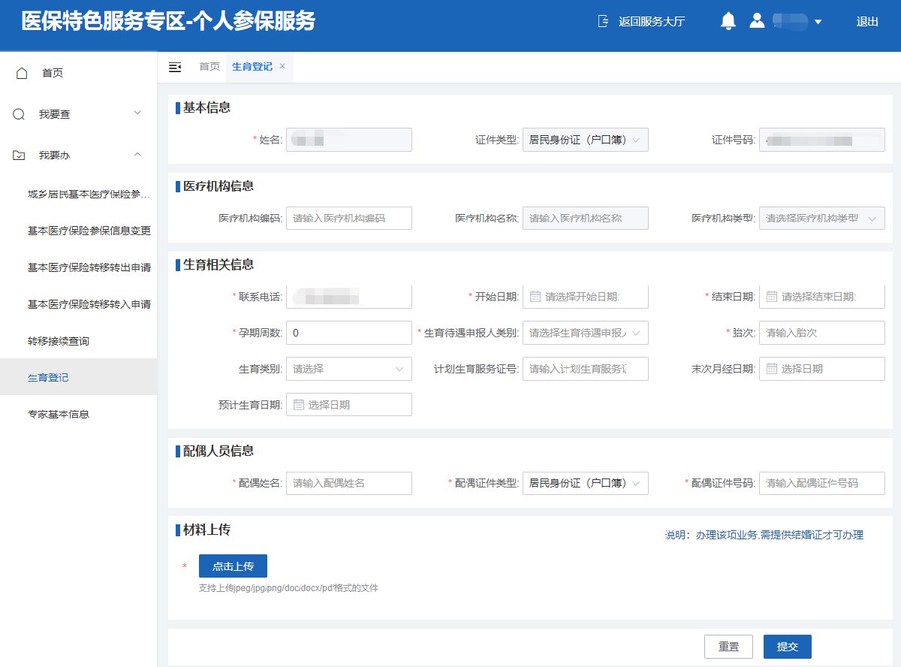Click the 返回服务大厅 door icon

pyautogui.click(x=603, y=21)
